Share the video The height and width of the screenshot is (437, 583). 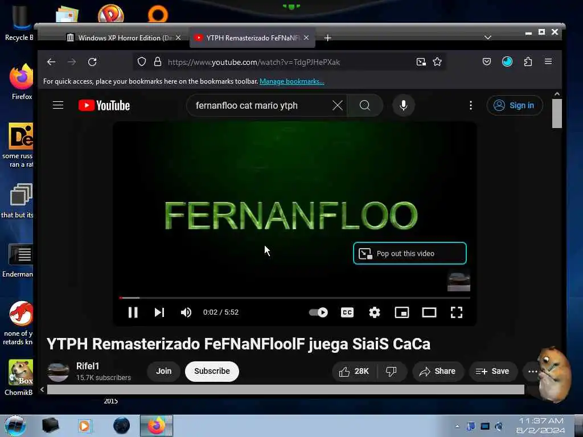click(437, 371)
